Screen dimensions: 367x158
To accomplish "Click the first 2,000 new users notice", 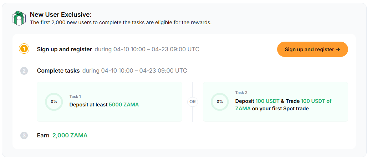I will (121, 22).
